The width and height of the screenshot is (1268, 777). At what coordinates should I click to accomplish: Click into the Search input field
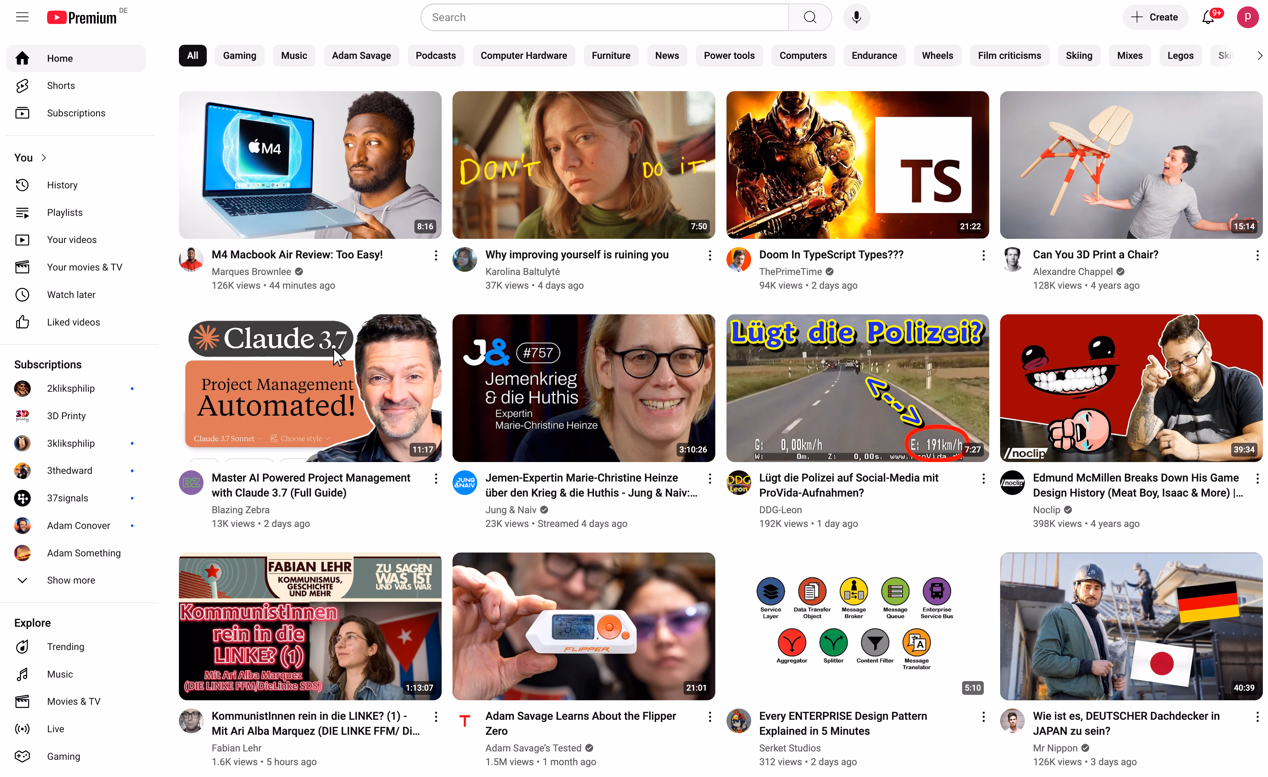(605, 17)
